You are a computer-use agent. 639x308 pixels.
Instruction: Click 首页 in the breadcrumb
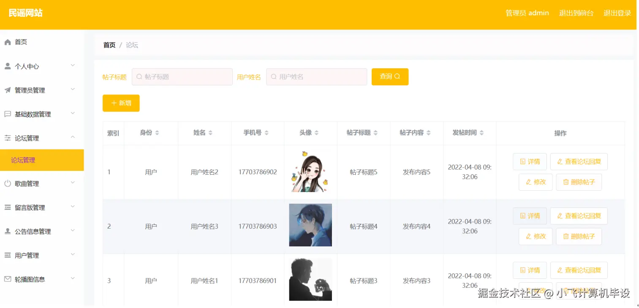[109, 45]
